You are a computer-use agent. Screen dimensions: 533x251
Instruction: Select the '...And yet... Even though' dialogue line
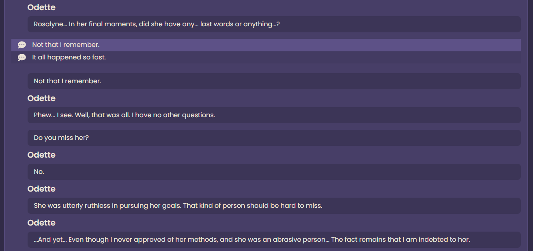point(274,240)
